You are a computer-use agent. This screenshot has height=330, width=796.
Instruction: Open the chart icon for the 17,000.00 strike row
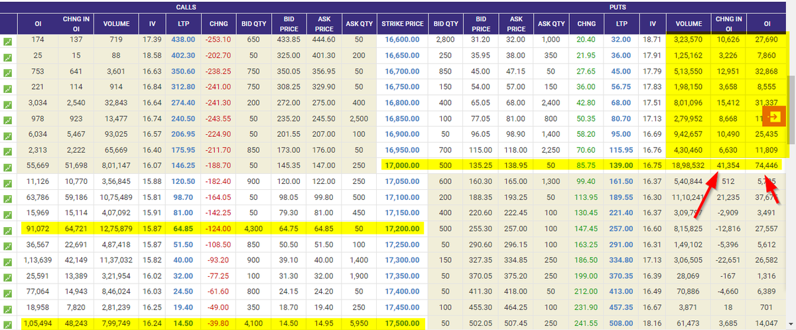pos(8,167)
